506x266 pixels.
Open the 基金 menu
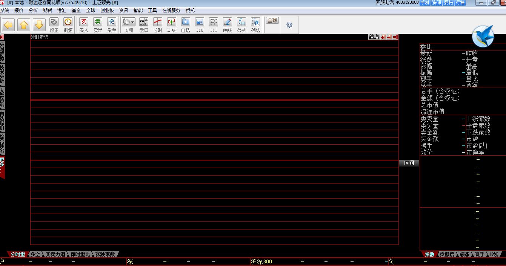pos(76,11)
